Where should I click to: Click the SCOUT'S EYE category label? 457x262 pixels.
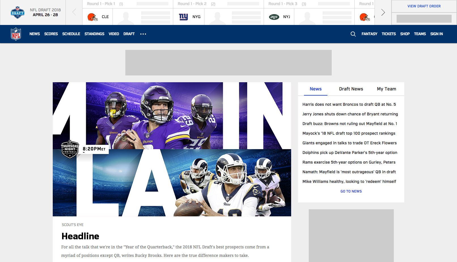point(73,225)
